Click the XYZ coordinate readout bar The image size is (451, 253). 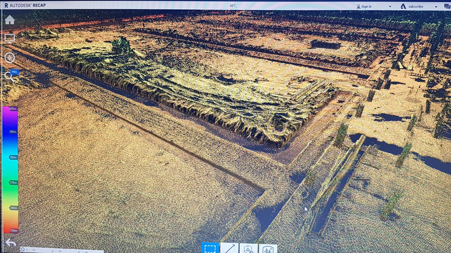[x=62, y=250]
